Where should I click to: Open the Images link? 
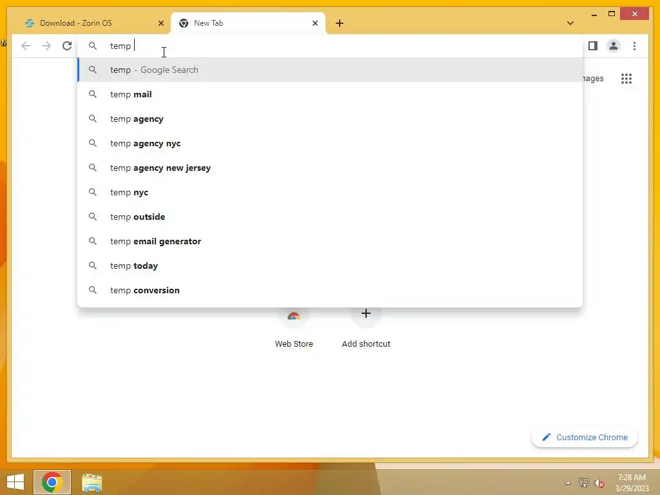(x=593, y=78)
